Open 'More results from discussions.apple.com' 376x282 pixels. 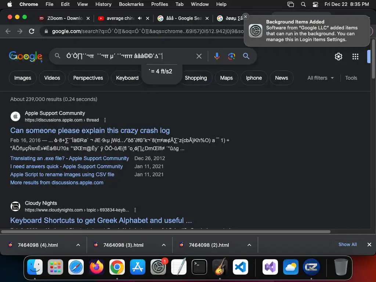[57, 182]
